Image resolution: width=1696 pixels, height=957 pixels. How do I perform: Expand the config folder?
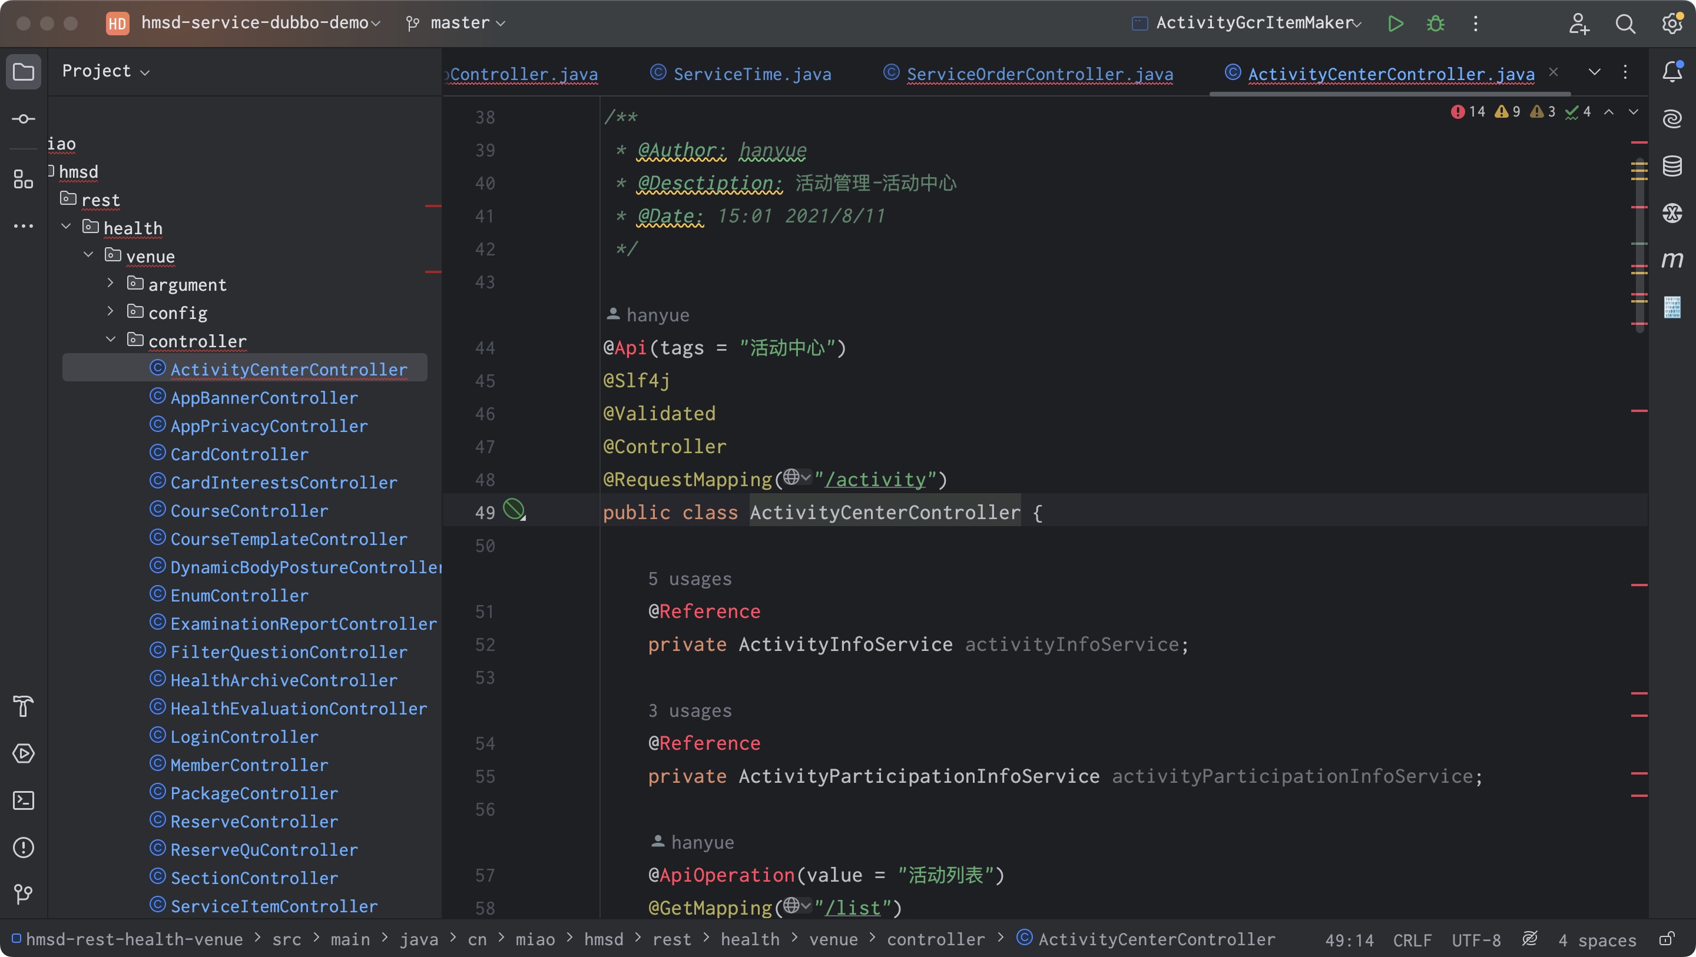point(111,311)
